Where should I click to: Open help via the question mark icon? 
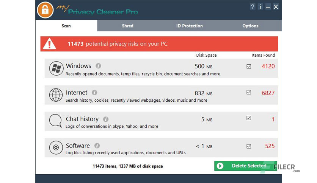pyautogui.click(x=252, y=7)
